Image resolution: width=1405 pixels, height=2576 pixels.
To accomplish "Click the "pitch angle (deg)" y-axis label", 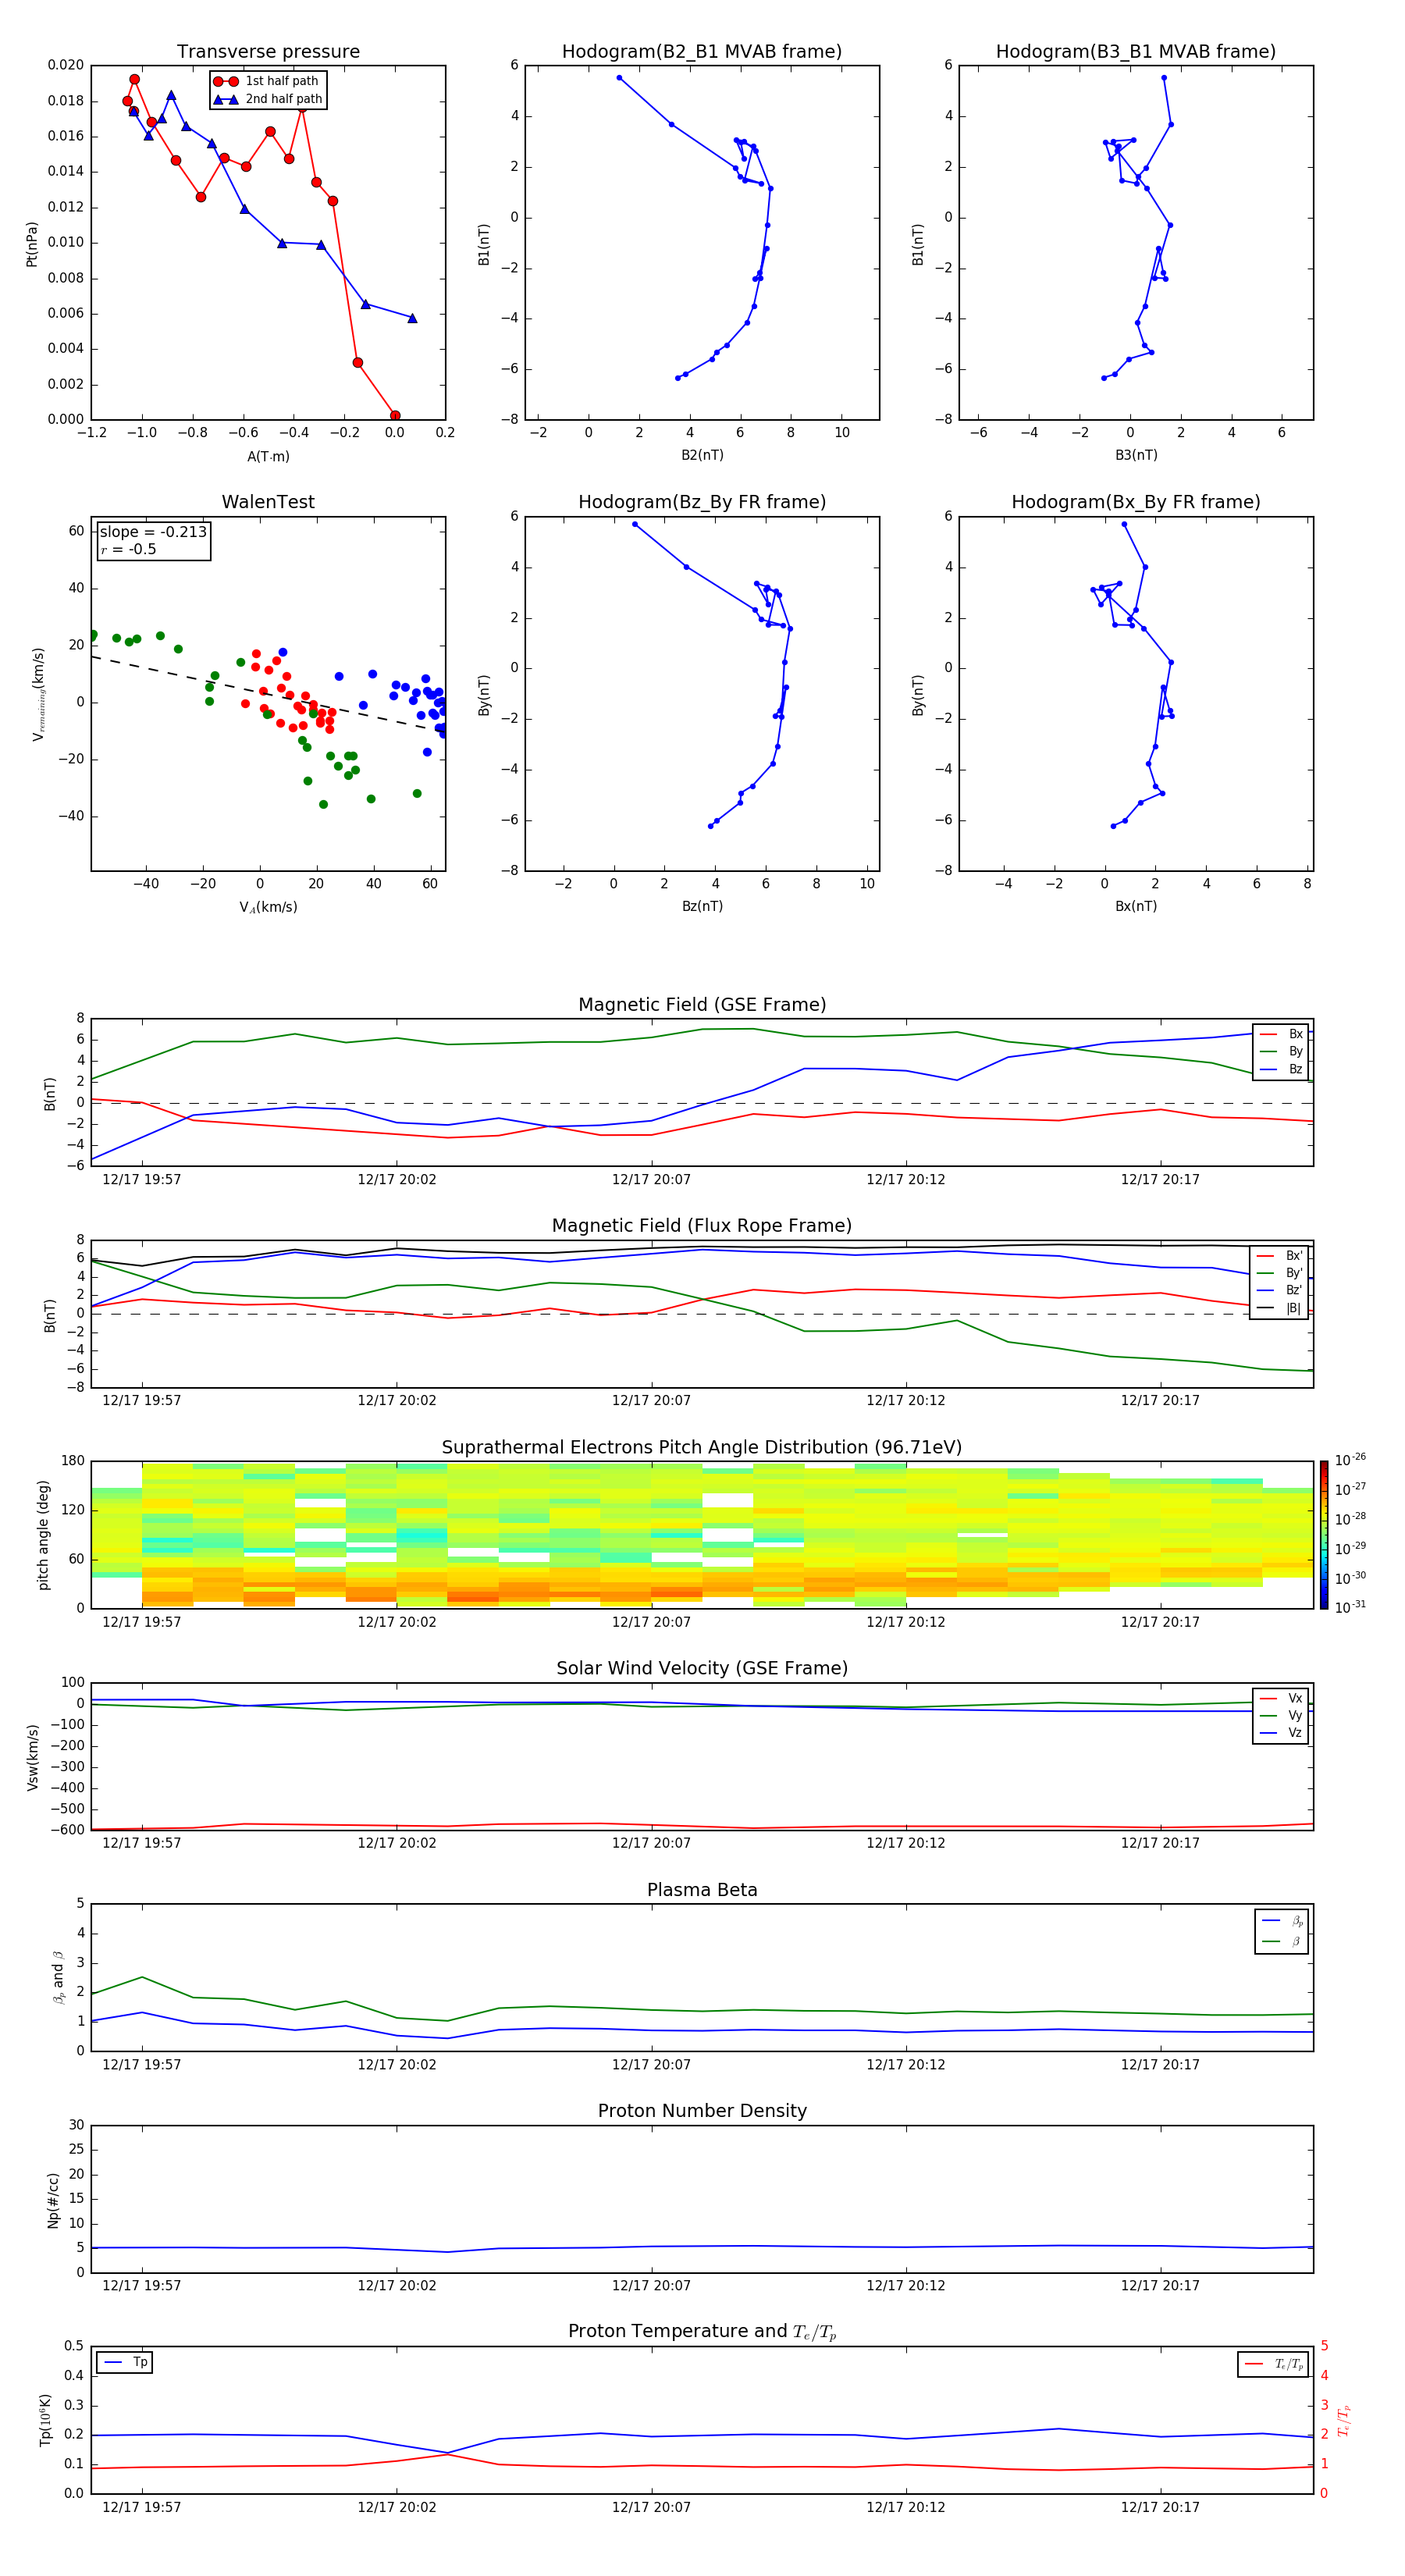I will [43, 1535].
